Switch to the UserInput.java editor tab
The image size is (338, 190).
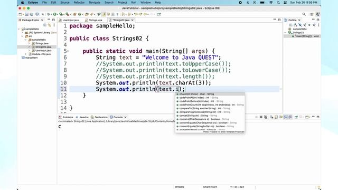click(69, 20)
